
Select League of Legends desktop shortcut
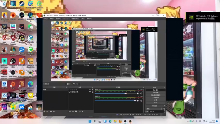(x=13, y=52)
